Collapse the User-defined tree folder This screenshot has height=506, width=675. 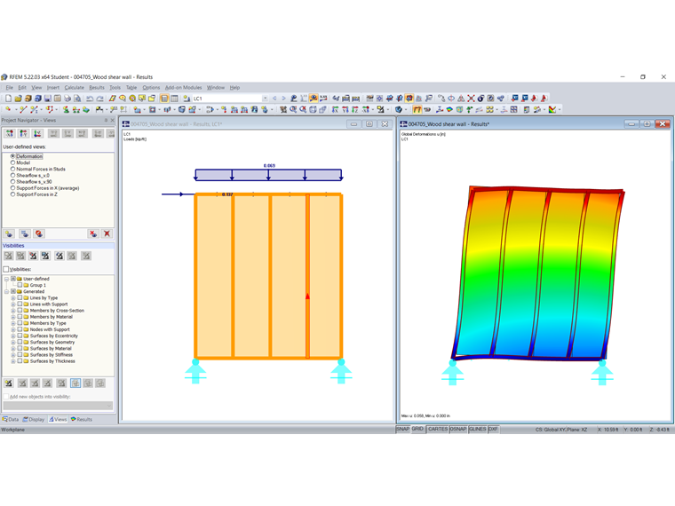point(6,279)
